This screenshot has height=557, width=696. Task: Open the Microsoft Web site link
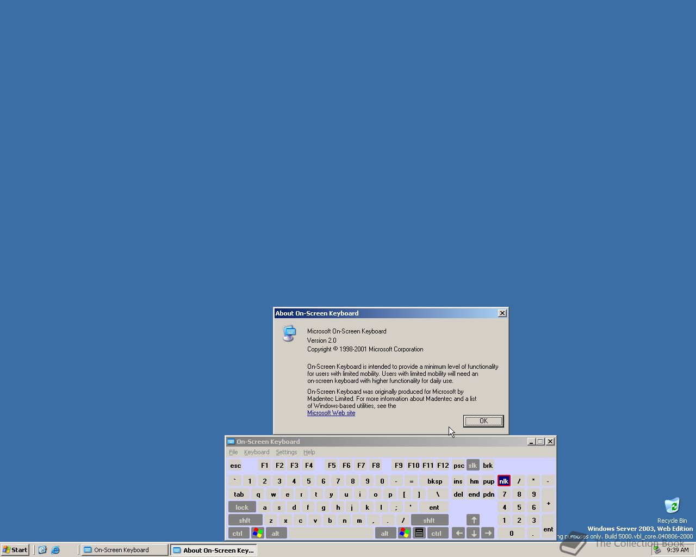pyautogui.click(x=331, y=413)
